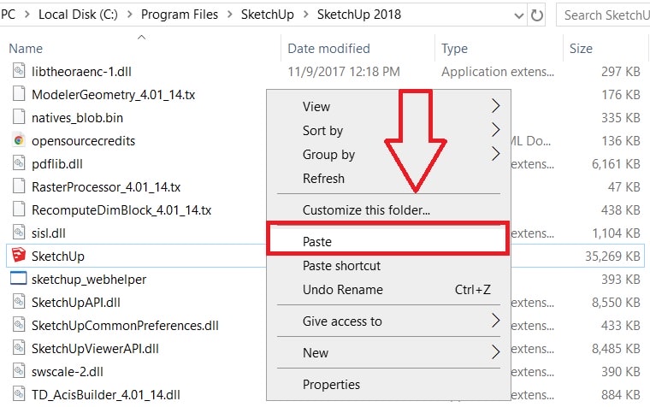650x407 pixels.
Task: Open breadcrumb chevron after SketchUp folder
Action: 306,15
